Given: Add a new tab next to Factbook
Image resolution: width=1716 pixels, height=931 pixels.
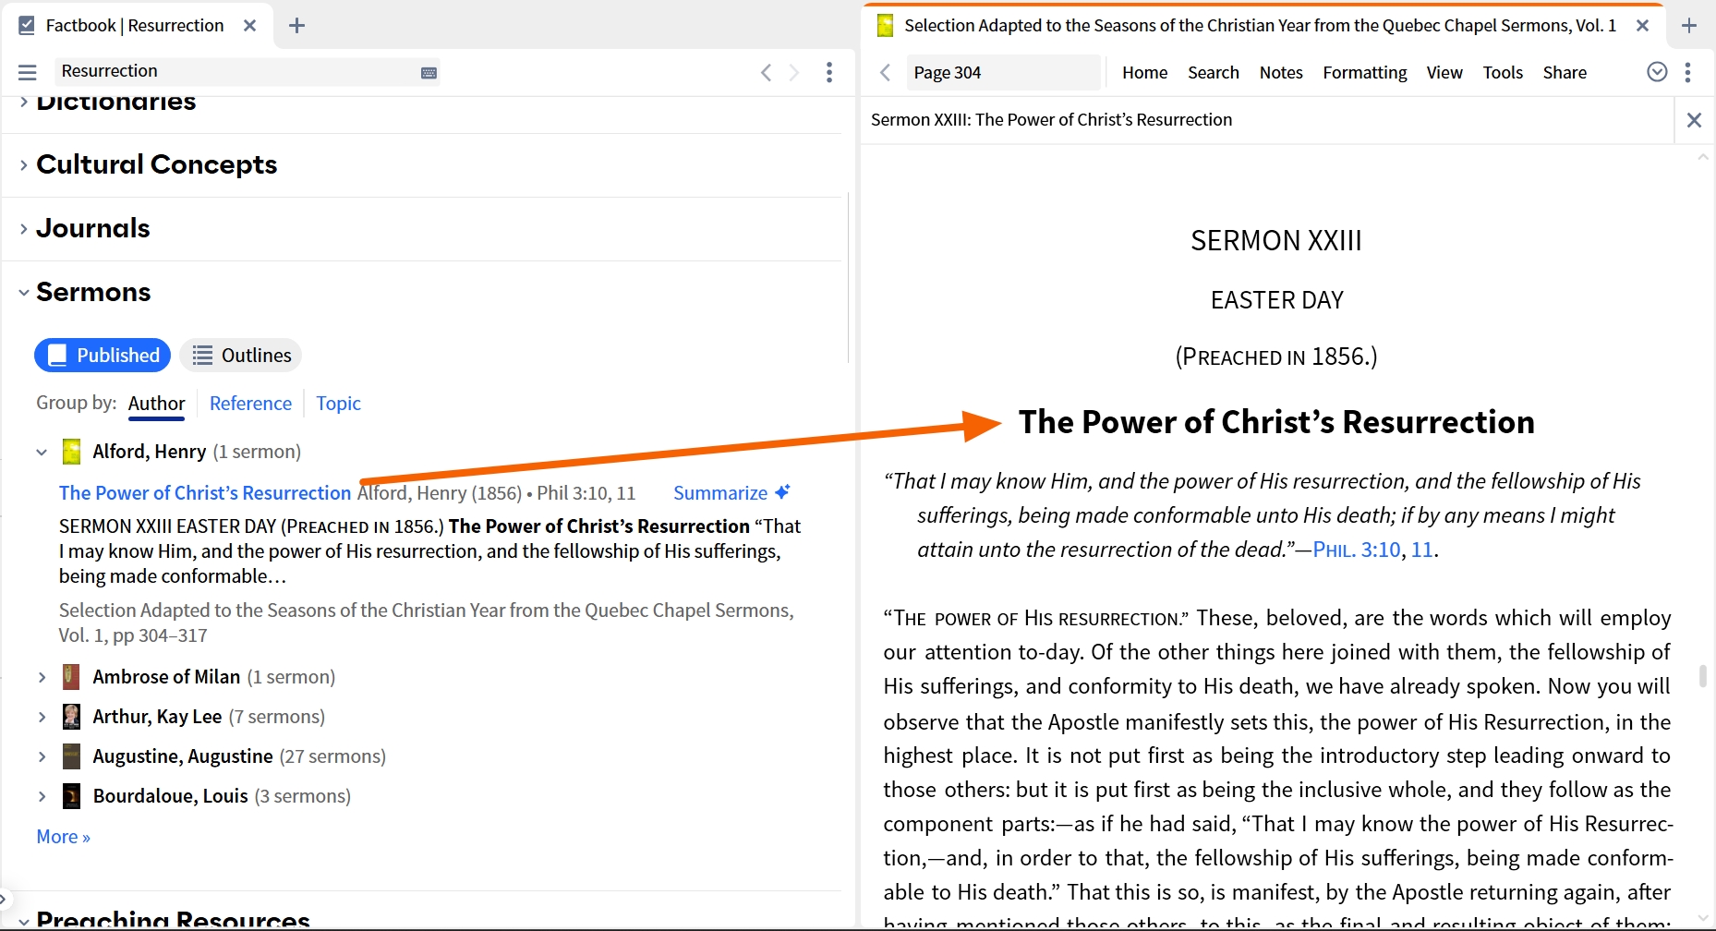Looking at the screenshot, I should pyautogui.click(x=296, y=26).
